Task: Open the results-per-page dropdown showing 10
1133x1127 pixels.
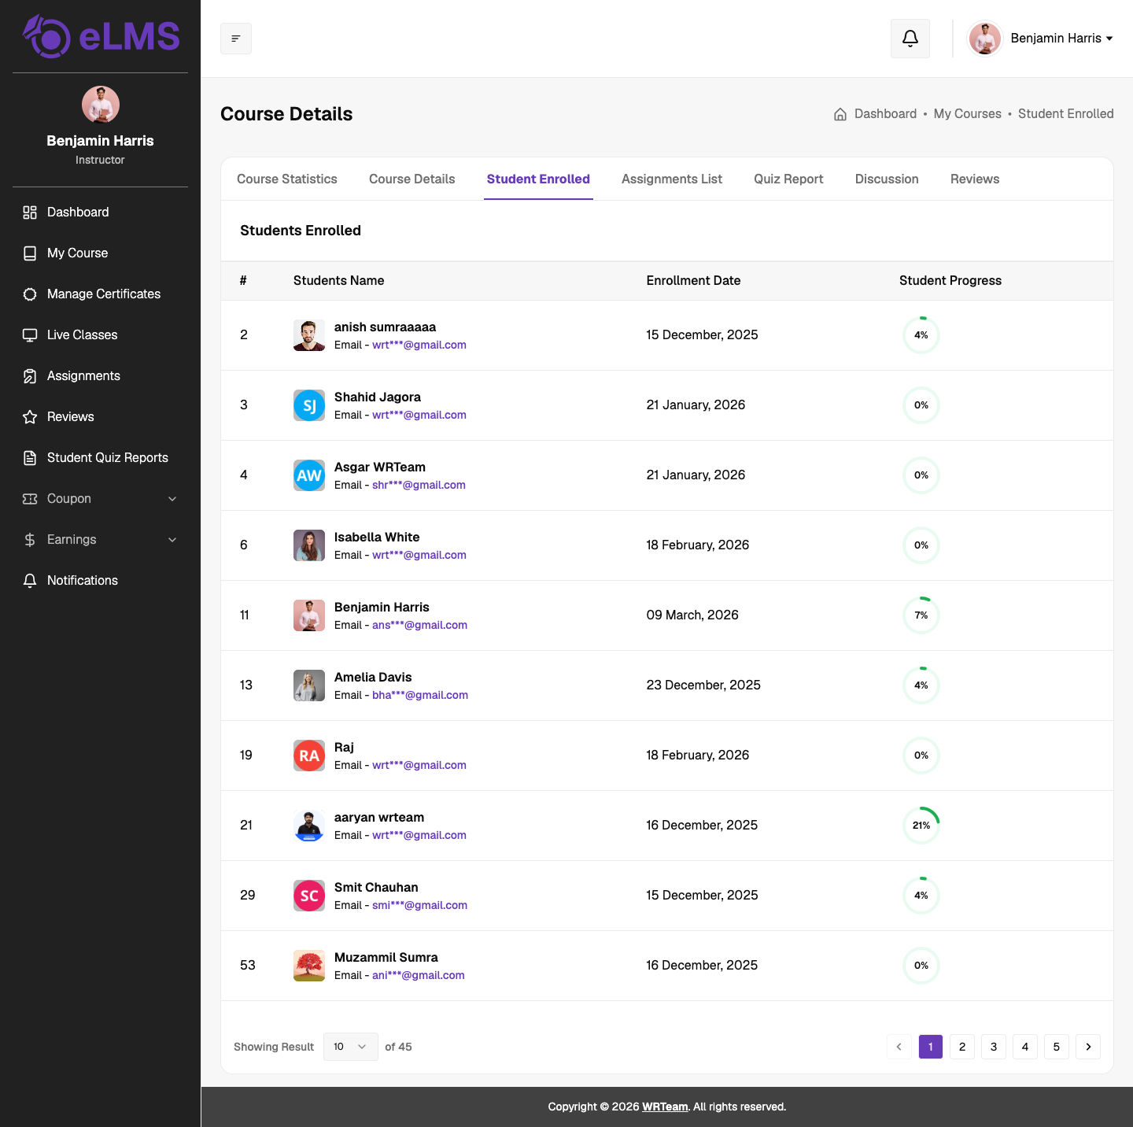Action: tap(351, 1047)
